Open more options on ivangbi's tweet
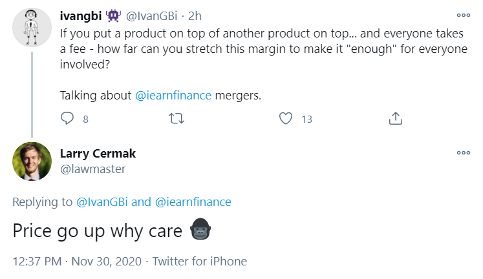Screen dimensions: 483x279 point(463,14)
